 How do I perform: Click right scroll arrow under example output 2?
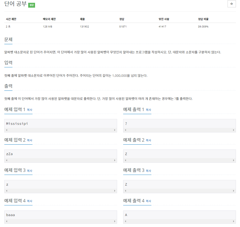pos(234,160)
